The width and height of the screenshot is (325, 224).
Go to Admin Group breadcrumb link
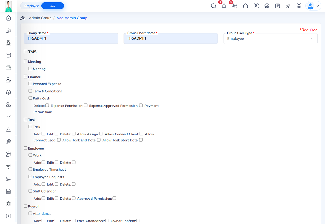40,18
